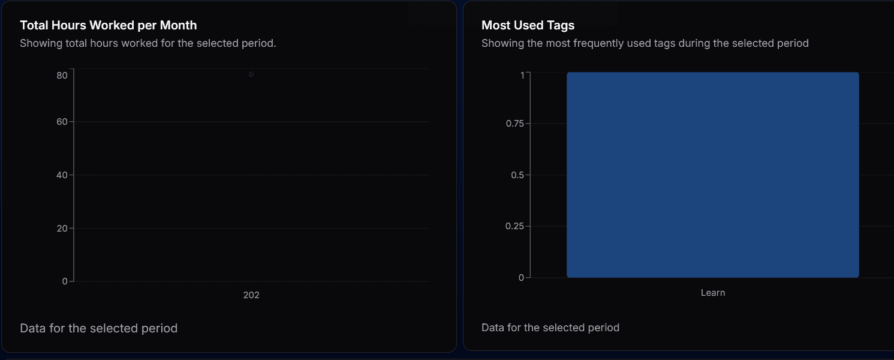Viewport: 894px width, 360px height.
Task: Click the Learn x-axis label
Action: pyautogui.click(x=713, y=293)
